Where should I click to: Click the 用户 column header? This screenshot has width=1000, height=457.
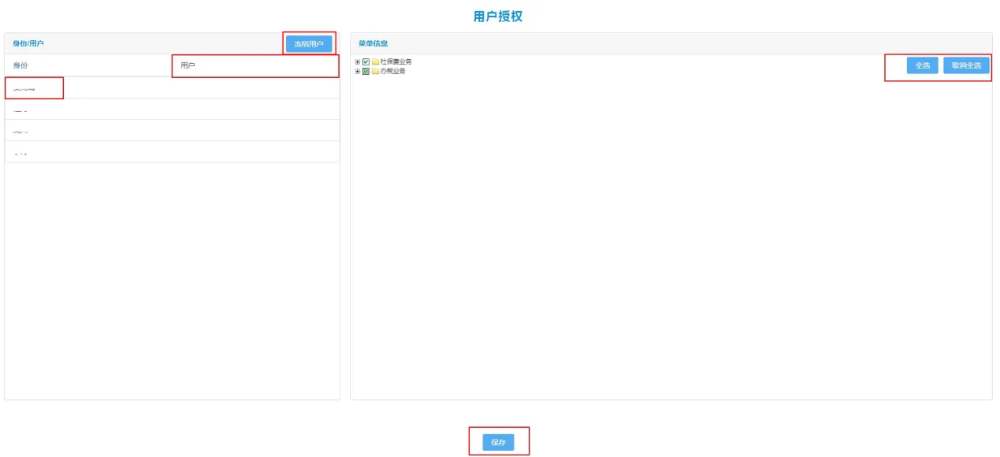(x=188, y=65)
